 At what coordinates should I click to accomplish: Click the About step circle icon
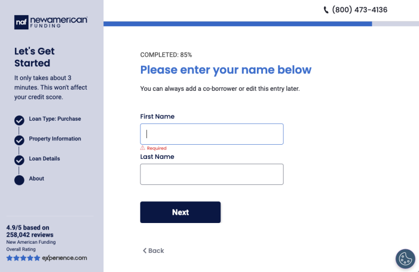(19, 180)
